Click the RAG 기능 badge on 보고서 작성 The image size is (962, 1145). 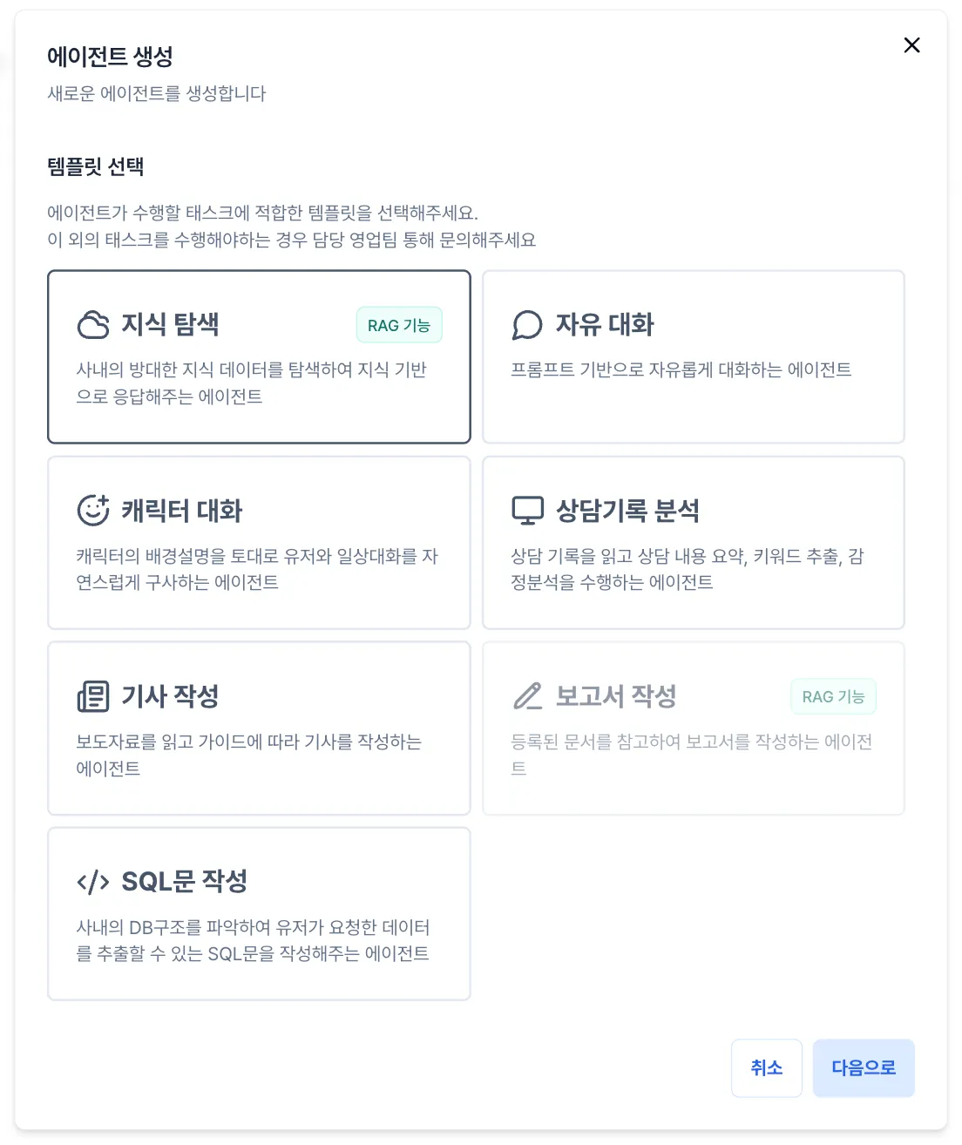pos(833,696)
